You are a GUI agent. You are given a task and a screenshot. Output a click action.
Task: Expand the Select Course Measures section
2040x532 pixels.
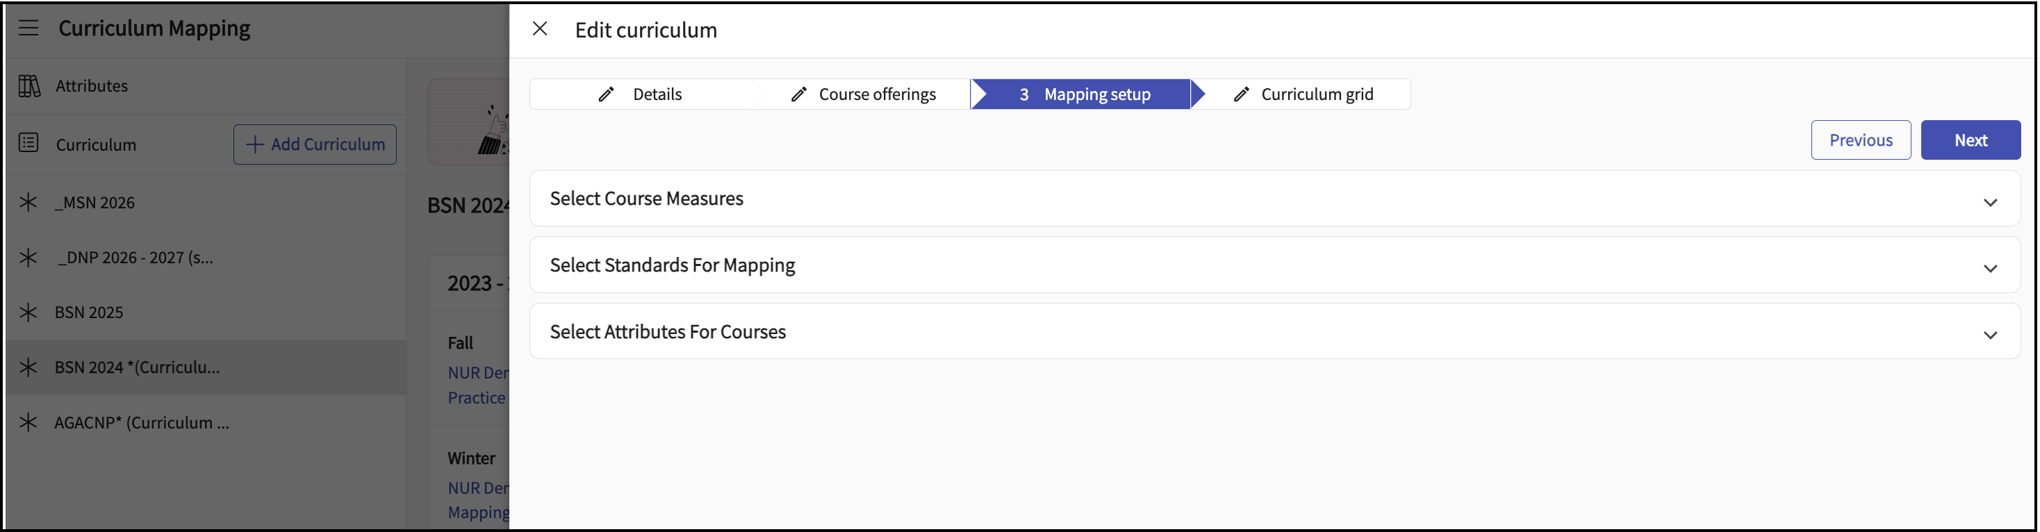click(x=1990, y=202)
